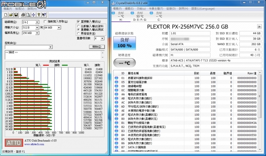Click status circle for attribute ID B1
The image size is (266, 156).
116,123
